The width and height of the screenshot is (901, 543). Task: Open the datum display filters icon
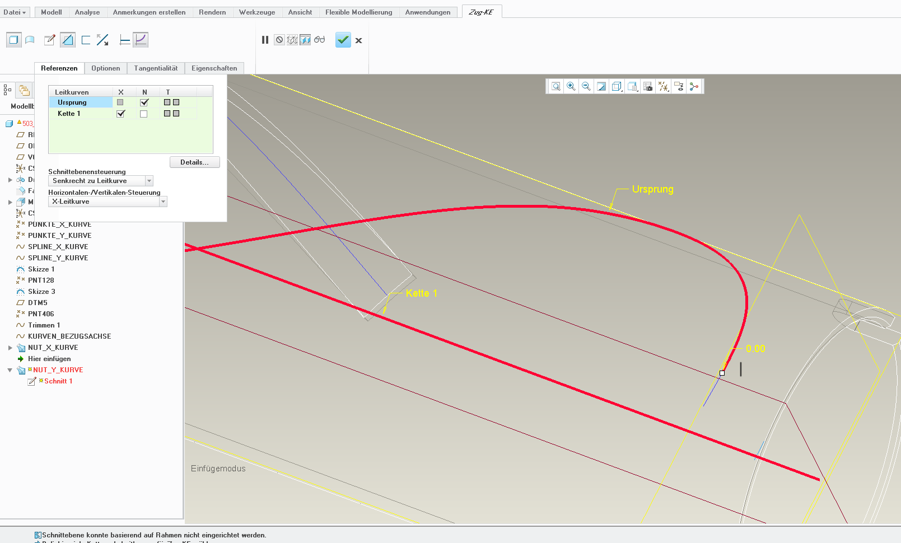(663, 86)
